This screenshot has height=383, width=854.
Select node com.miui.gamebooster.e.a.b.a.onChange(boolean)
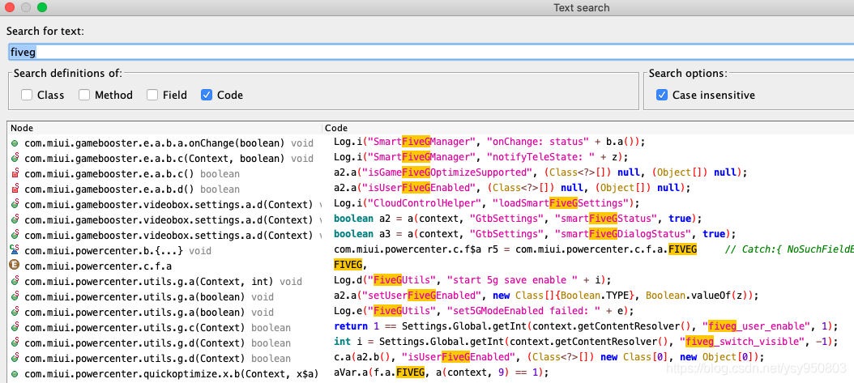[169, 143]
